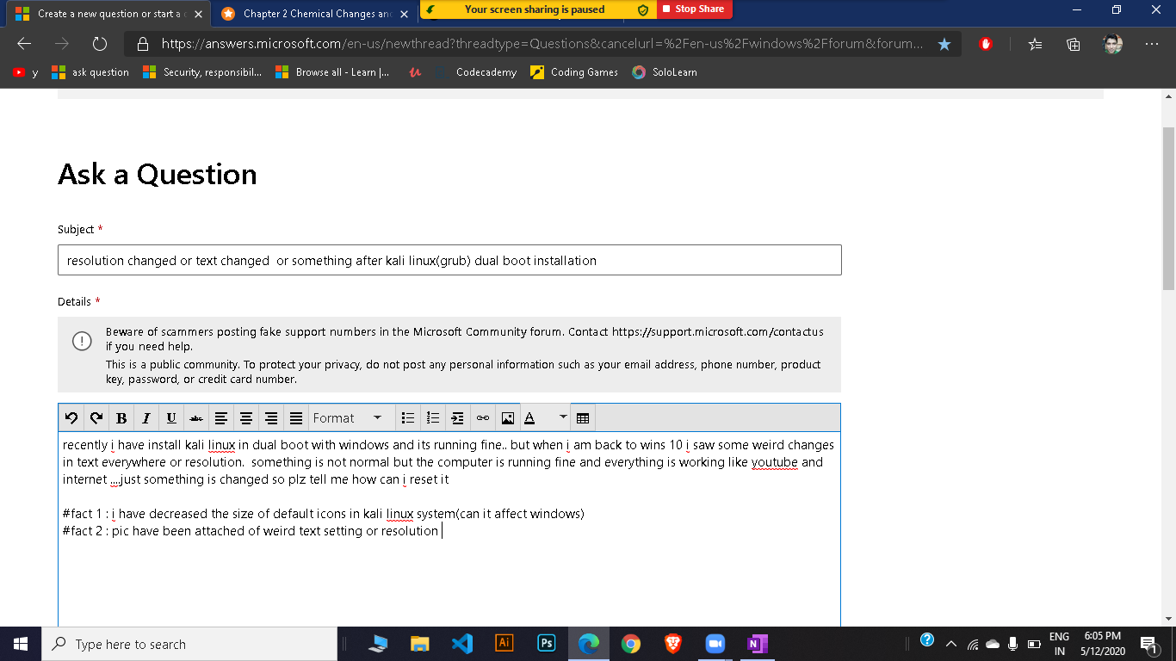Insert a bulleted list
The height and width of the screenshot is (661, 1176).
click(x=409, y=418)
